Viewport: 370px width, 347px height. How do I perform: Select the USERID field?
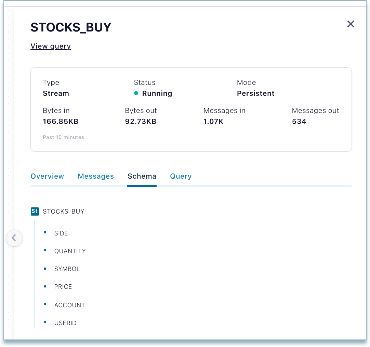point(65,323)
